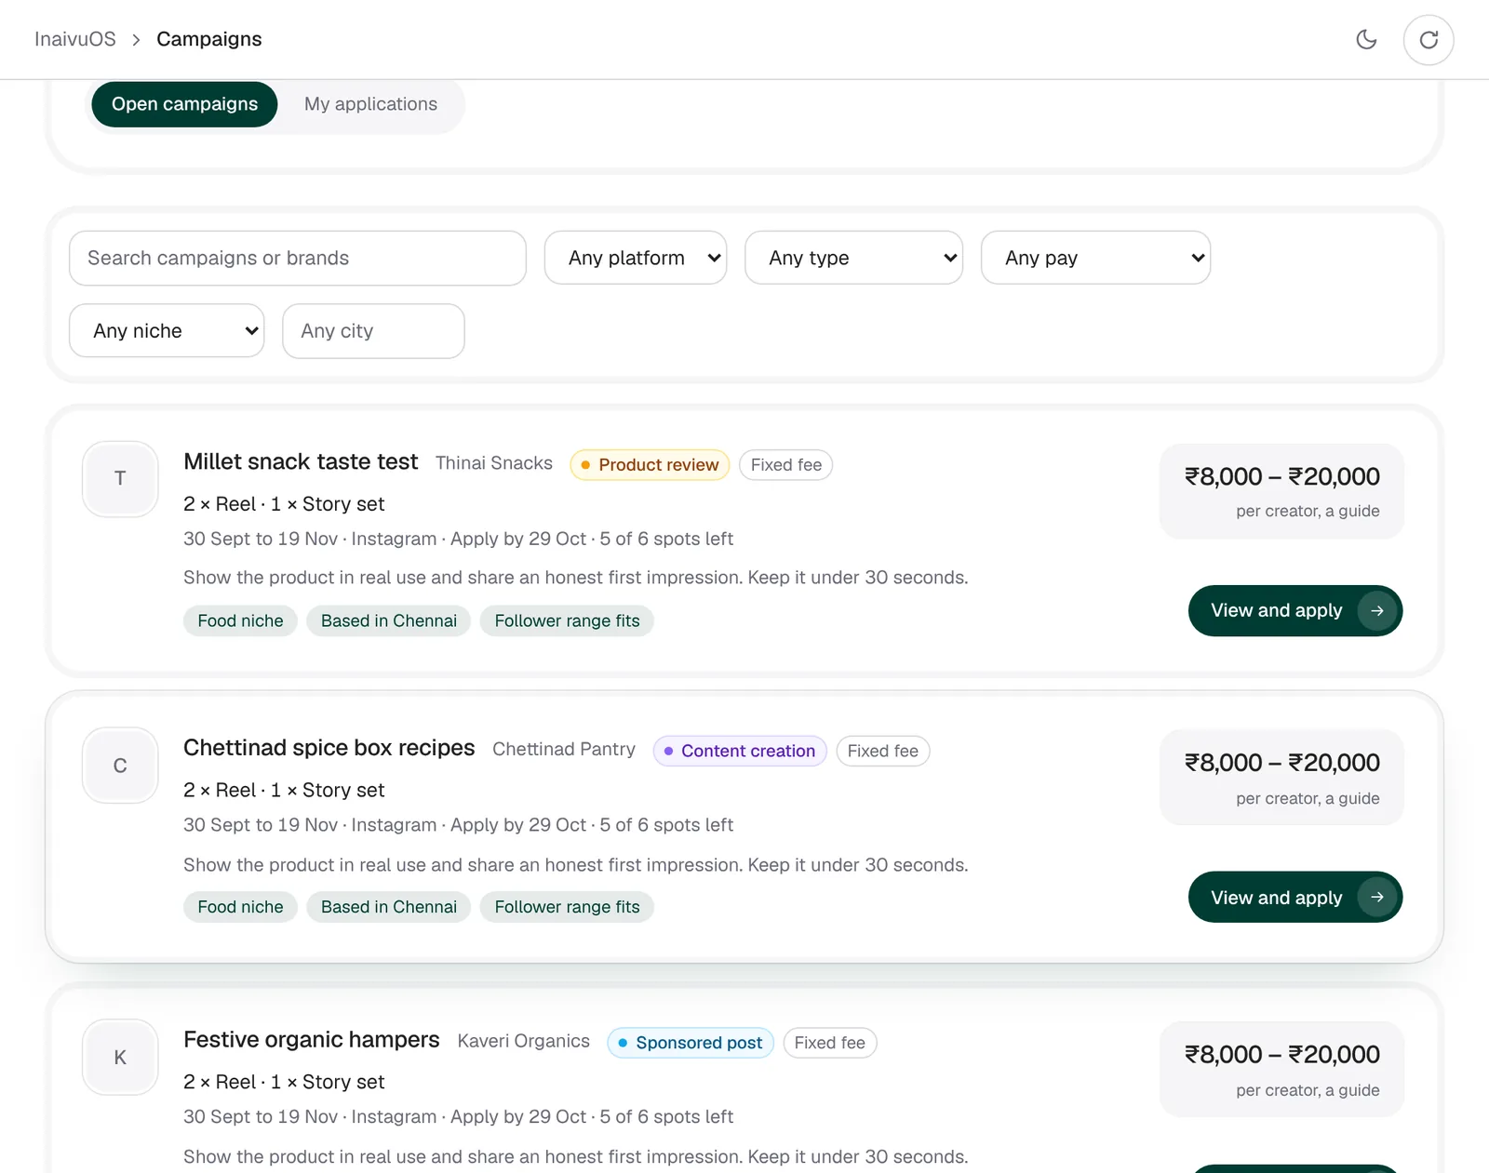Expand the Any niche dropdown
The height and width of the screenshot is (1173, 1489).
coord(167,330)
